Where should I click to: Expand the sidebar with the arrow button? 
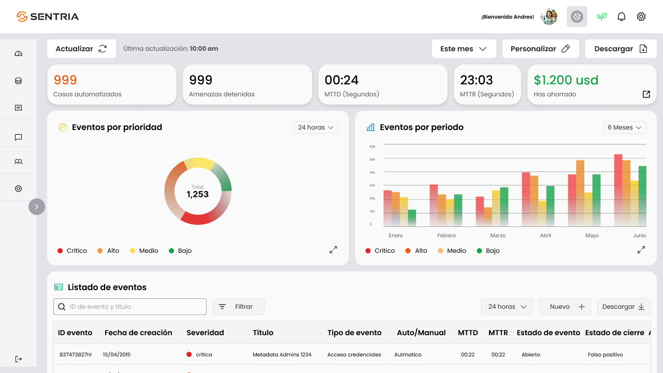pyautogui.click(x=37, y=207)
